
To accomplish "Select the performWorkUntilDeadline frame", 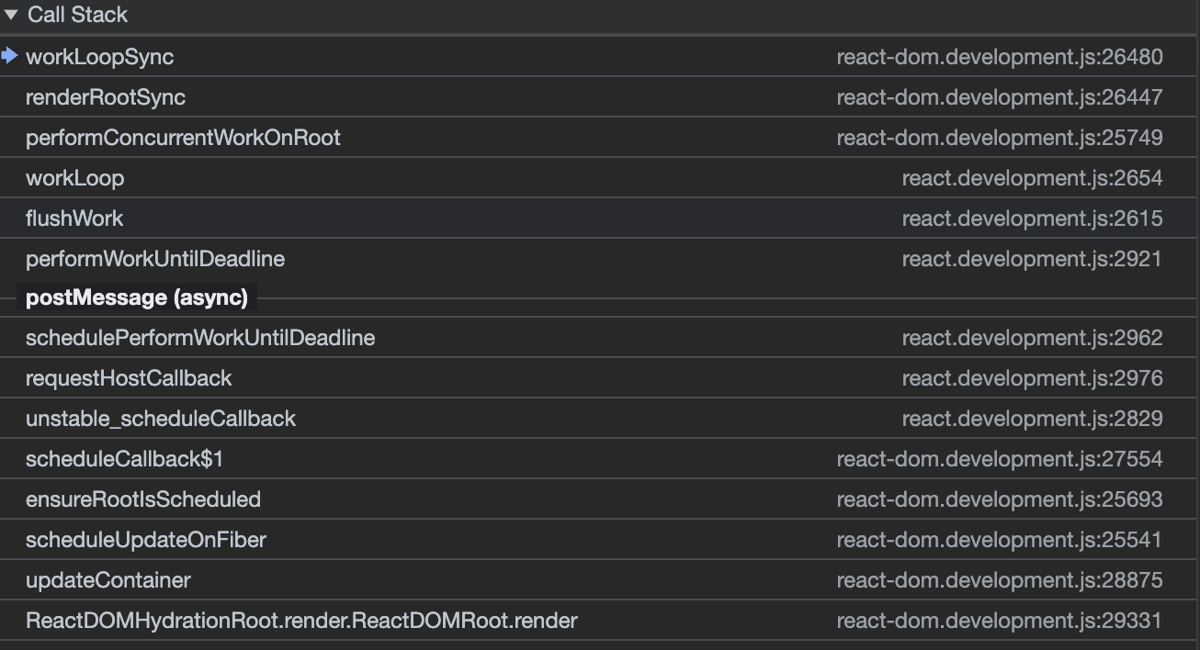I will (155, 258).
